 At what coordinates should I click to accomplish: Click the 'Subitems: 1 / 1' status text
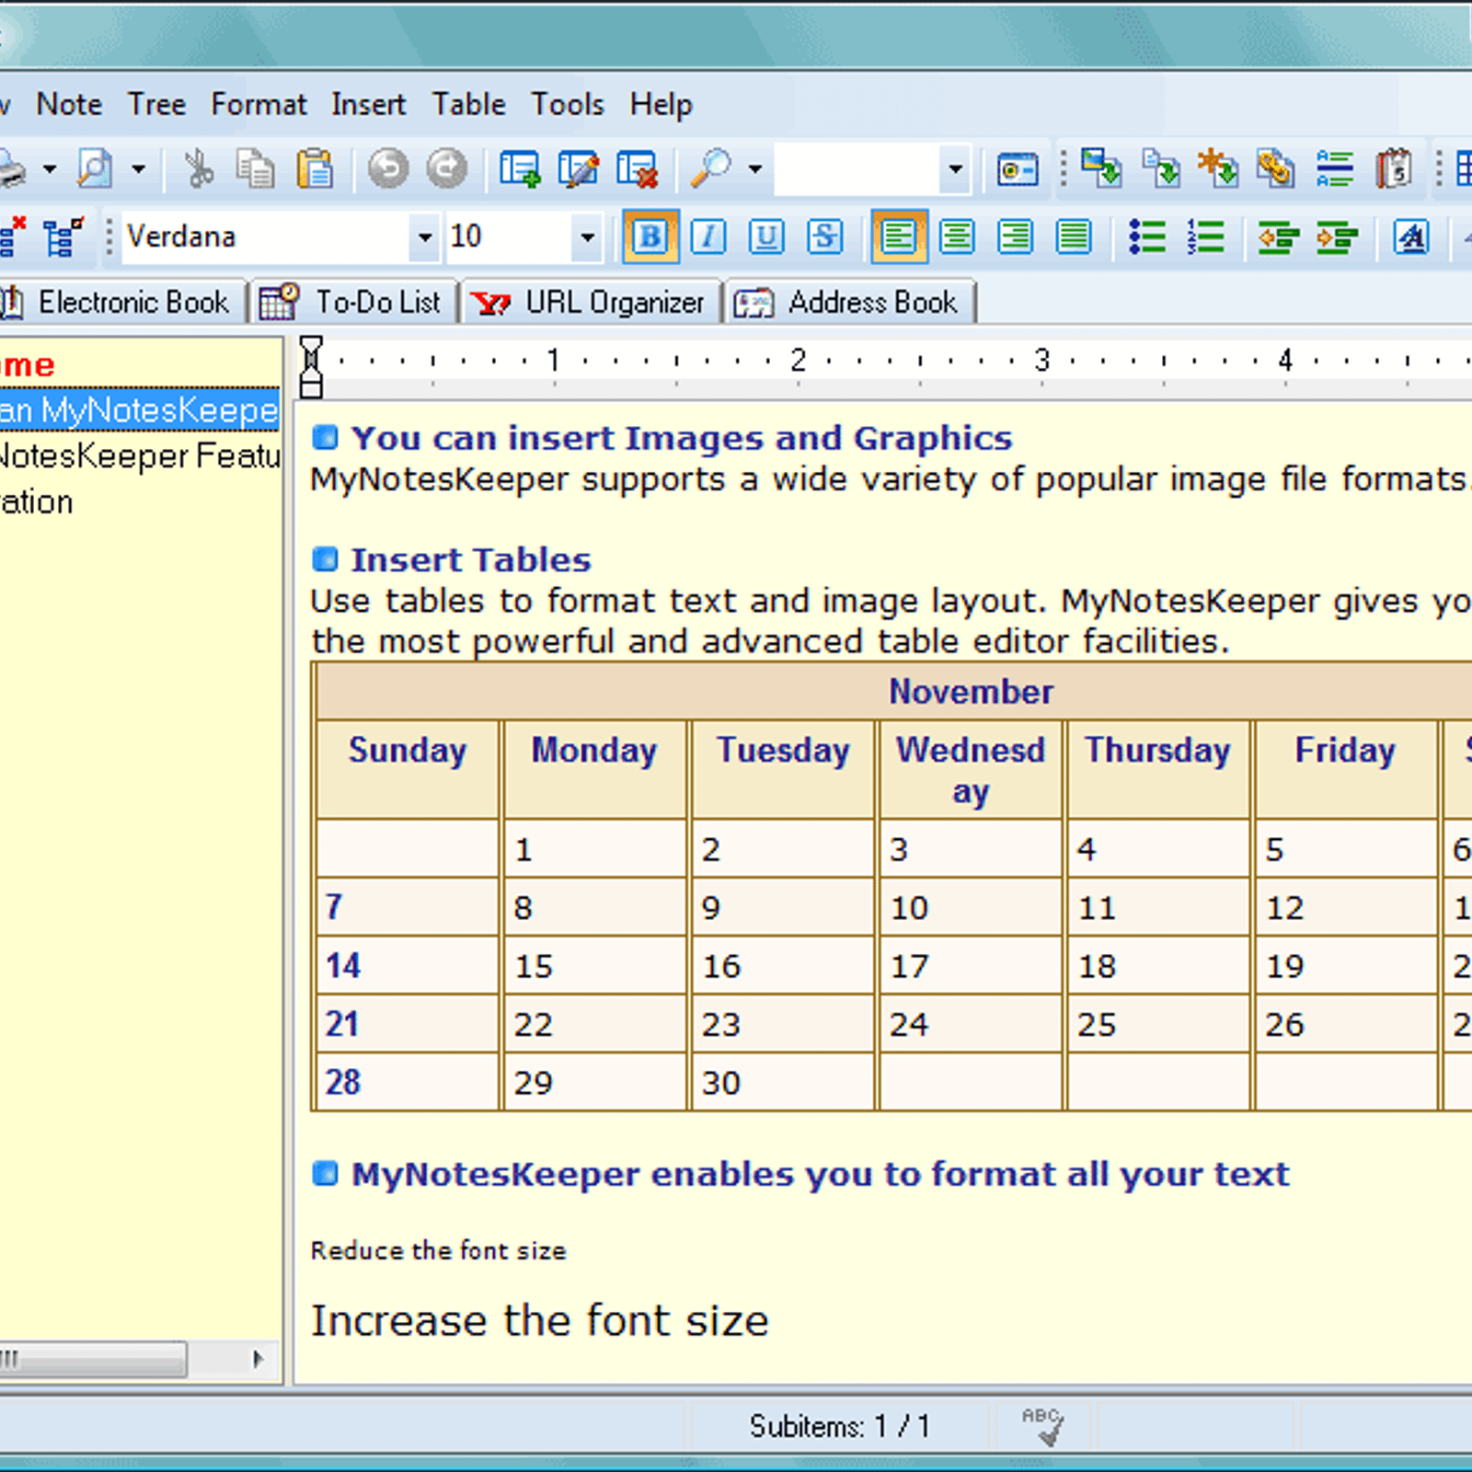839,1426
